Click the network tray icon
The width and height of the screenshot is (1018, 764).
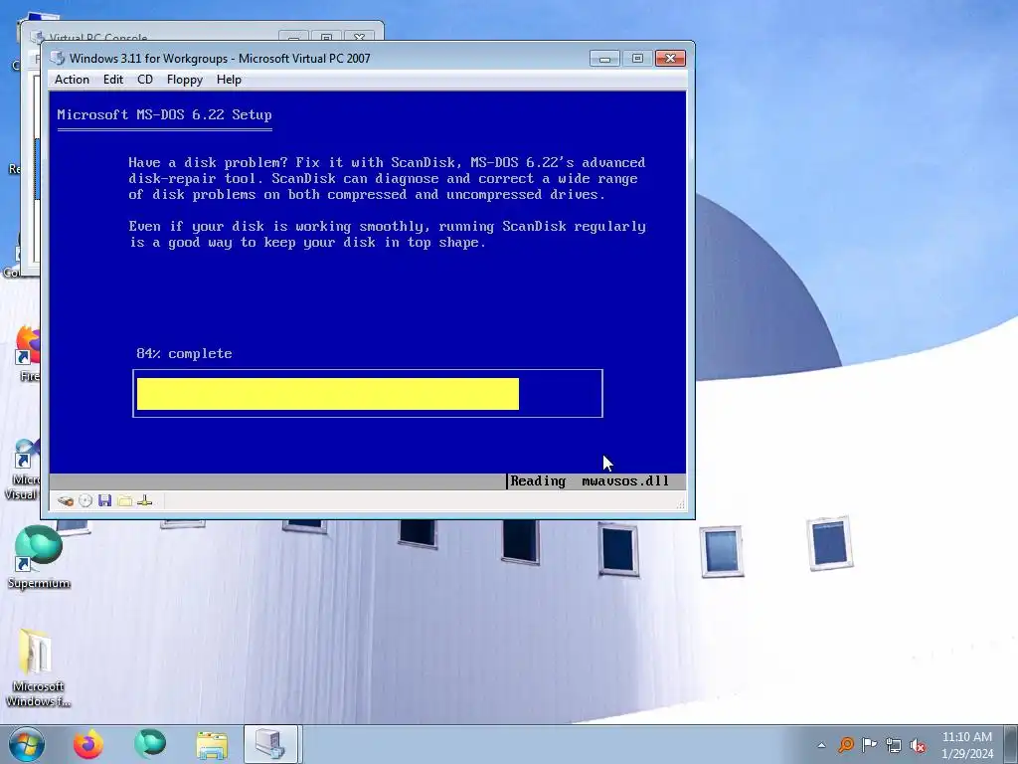pos(894,744)
